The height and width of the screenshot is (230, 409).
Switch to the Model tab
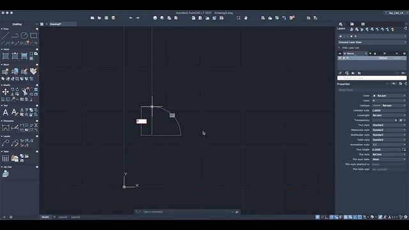pos(45,217)
